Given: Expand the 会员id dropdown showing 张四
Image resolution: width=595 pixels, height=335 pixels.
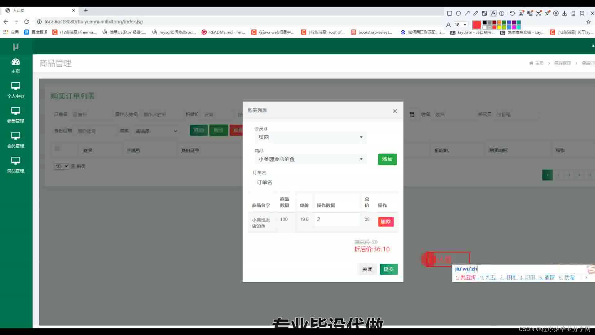Looking at the screenshot, I should [x=310, y=137].
